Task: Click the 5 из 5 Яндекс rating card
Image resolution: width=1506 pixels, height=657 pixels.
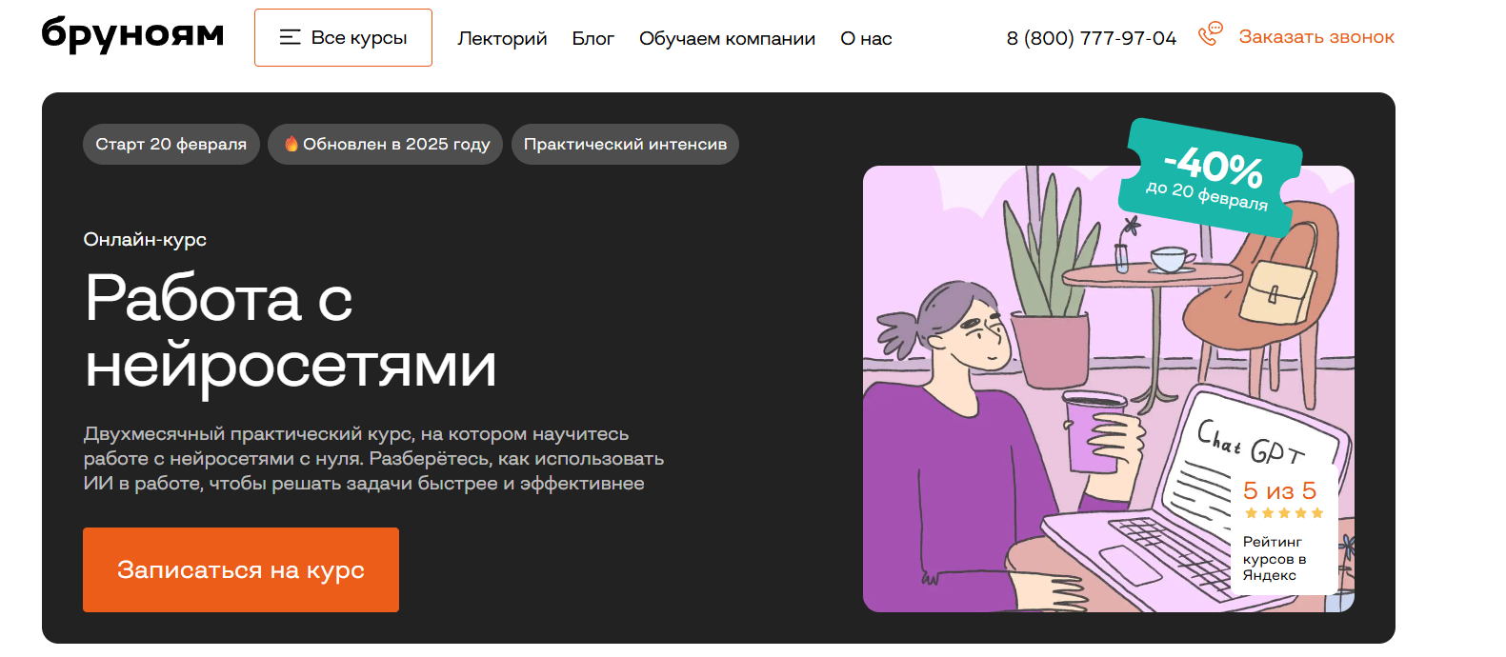Action: 1284,531
